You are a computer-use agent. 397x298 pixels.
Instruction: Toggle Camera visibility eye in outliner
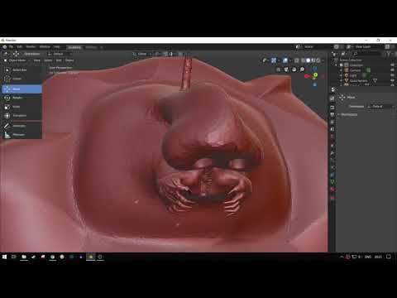(x=392, y=70)
